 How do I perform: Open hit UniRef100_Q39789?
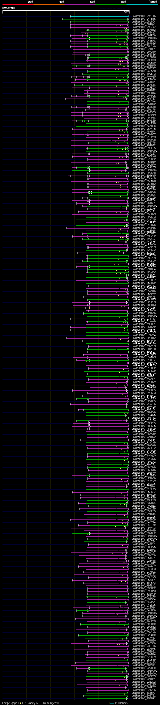(143, 255)
